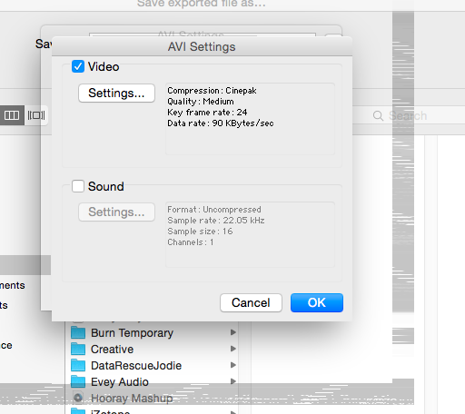Select the Hooray Mashup disc icon
This screenshot has width=465, height=414.
coord(78,398)
